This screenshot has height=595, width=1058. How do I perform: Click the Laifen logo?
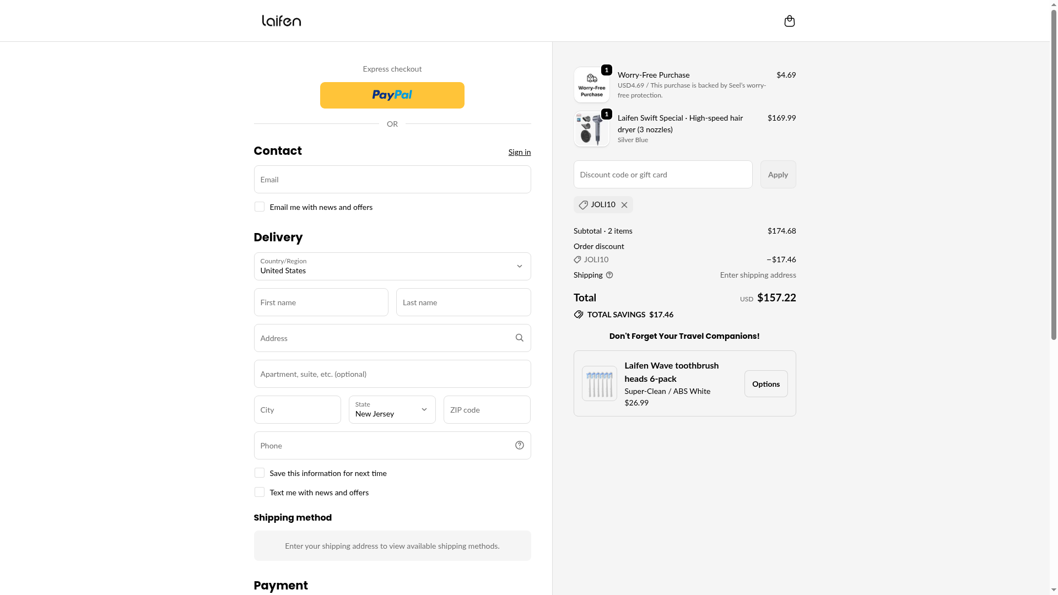pyautogui.click(x=281, y=21)
